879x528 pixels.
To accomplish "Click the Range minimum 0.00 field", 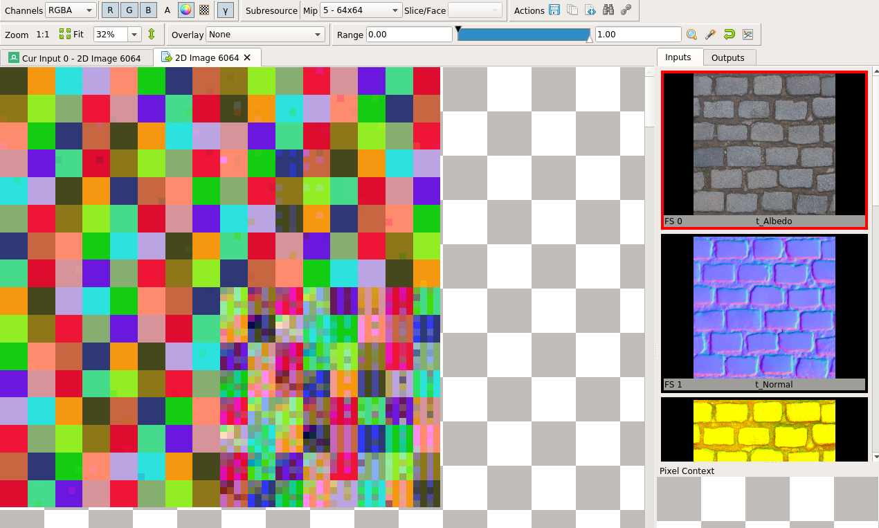I will 410,35.
